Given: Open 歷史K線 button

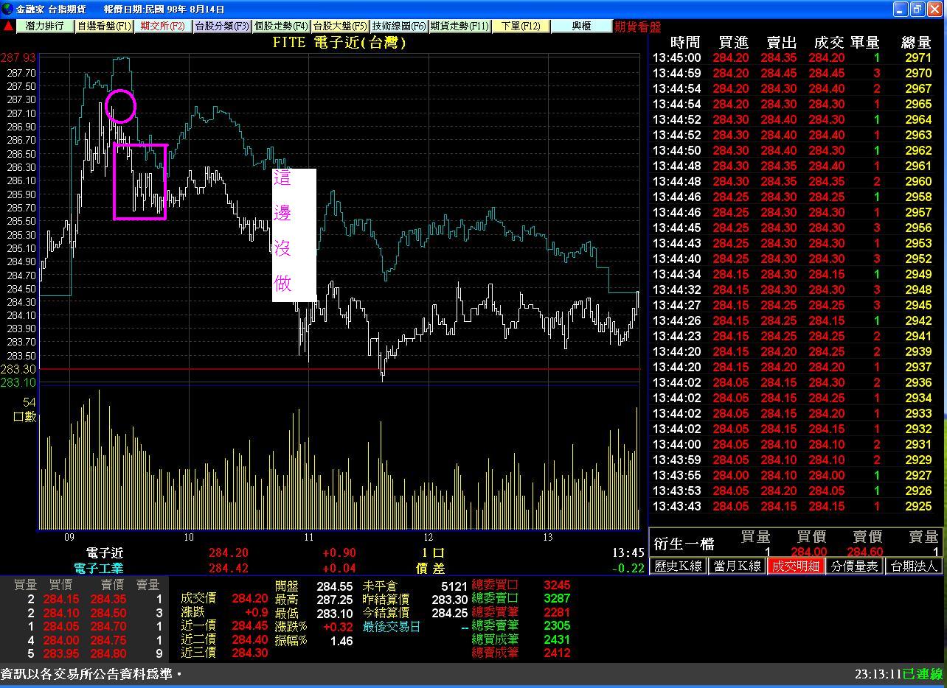Looking at the screenshot, I should pos(678,566).
